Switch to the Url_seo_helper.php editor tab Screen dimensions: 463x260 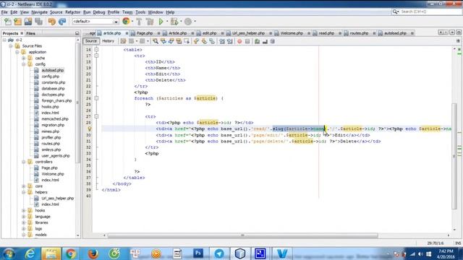point(248,33)
